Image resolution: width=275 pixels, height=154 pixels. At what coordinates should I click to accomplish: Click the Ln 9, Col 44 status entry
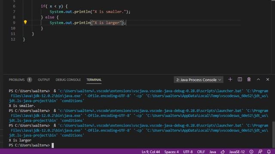click(151, 152)
